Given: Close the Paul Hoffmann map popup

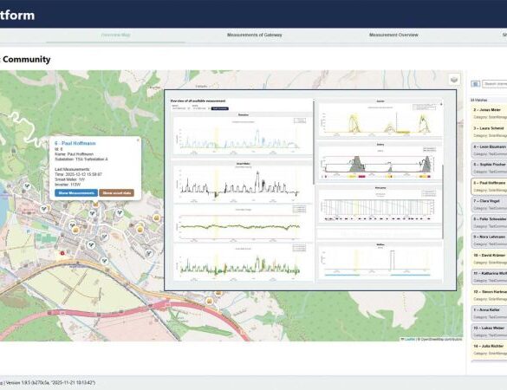Looking at the screenshot, I should [x=138, y=140].
